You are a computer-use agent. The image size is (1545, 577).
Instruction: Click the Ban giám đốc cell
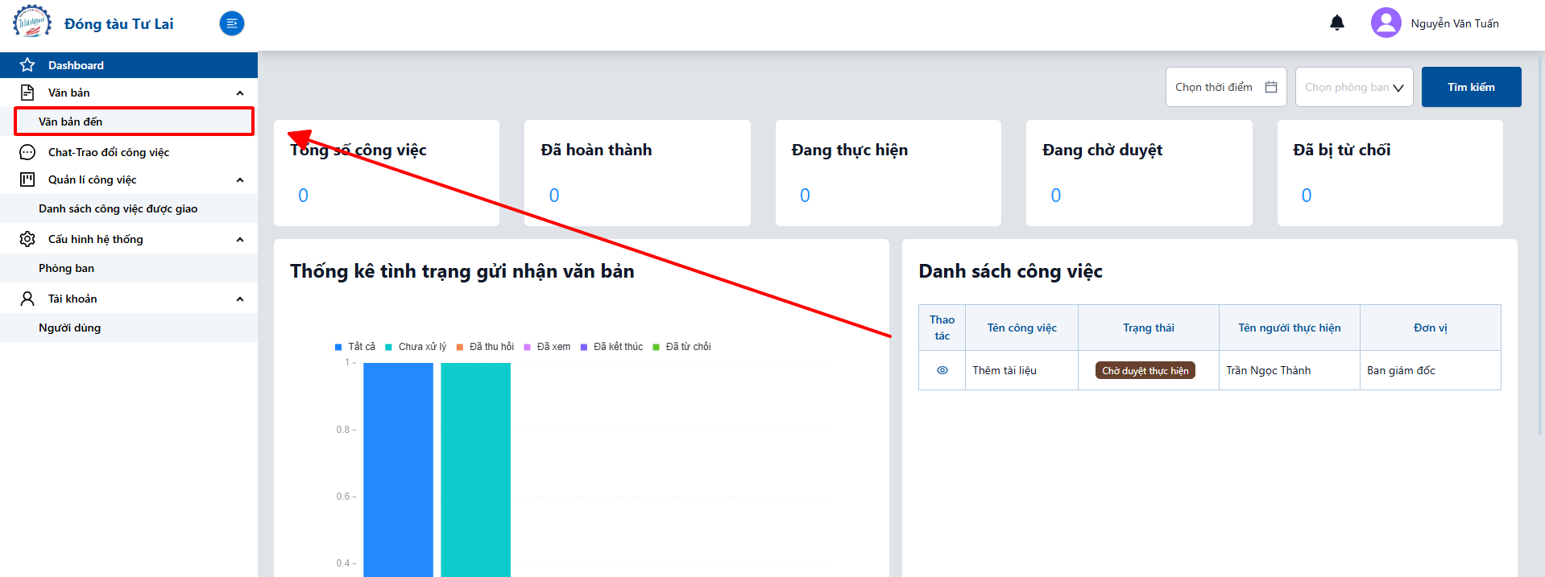coord(1431,370)
